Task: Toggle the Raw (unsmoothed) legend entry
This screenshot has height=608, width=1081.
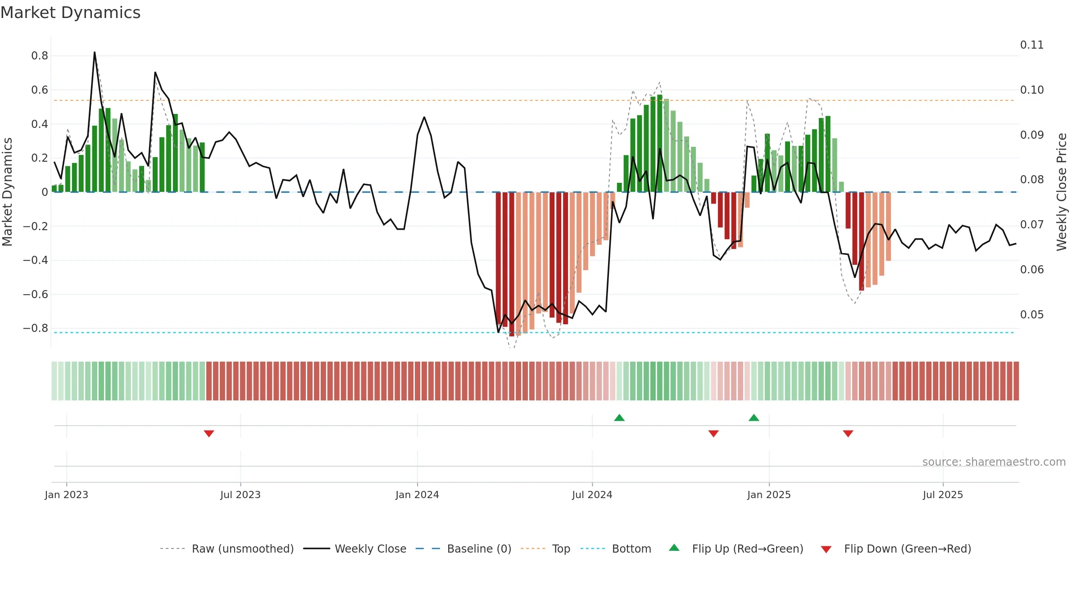Action: pyautogui.click(x=227, y=549)
